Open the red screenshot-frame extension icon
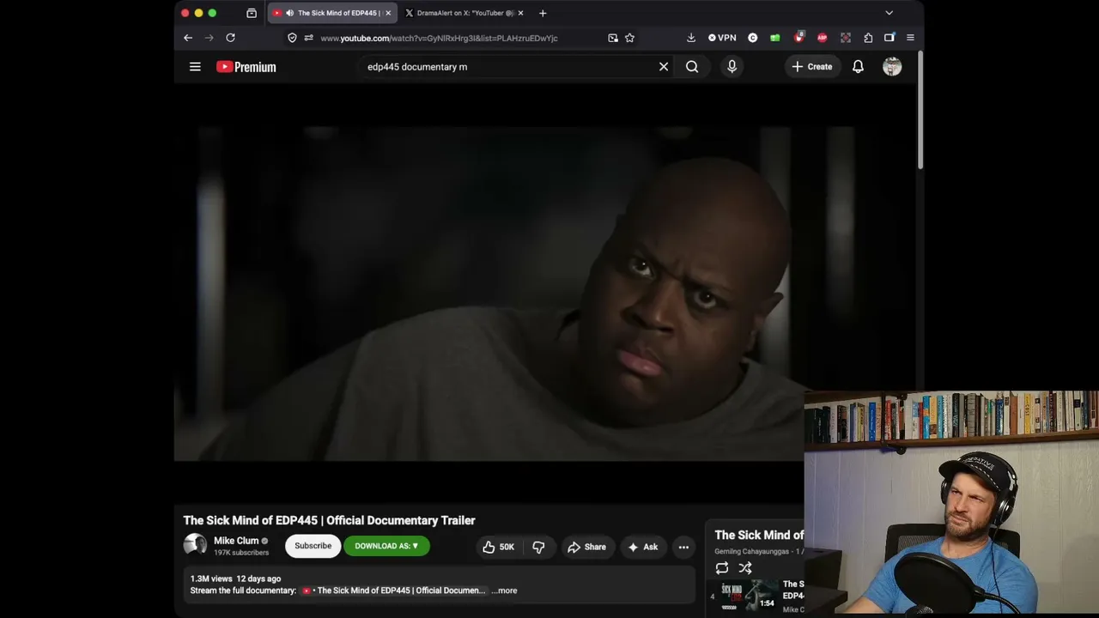This screenshot has height=618, width=1099. pos(846,38)
